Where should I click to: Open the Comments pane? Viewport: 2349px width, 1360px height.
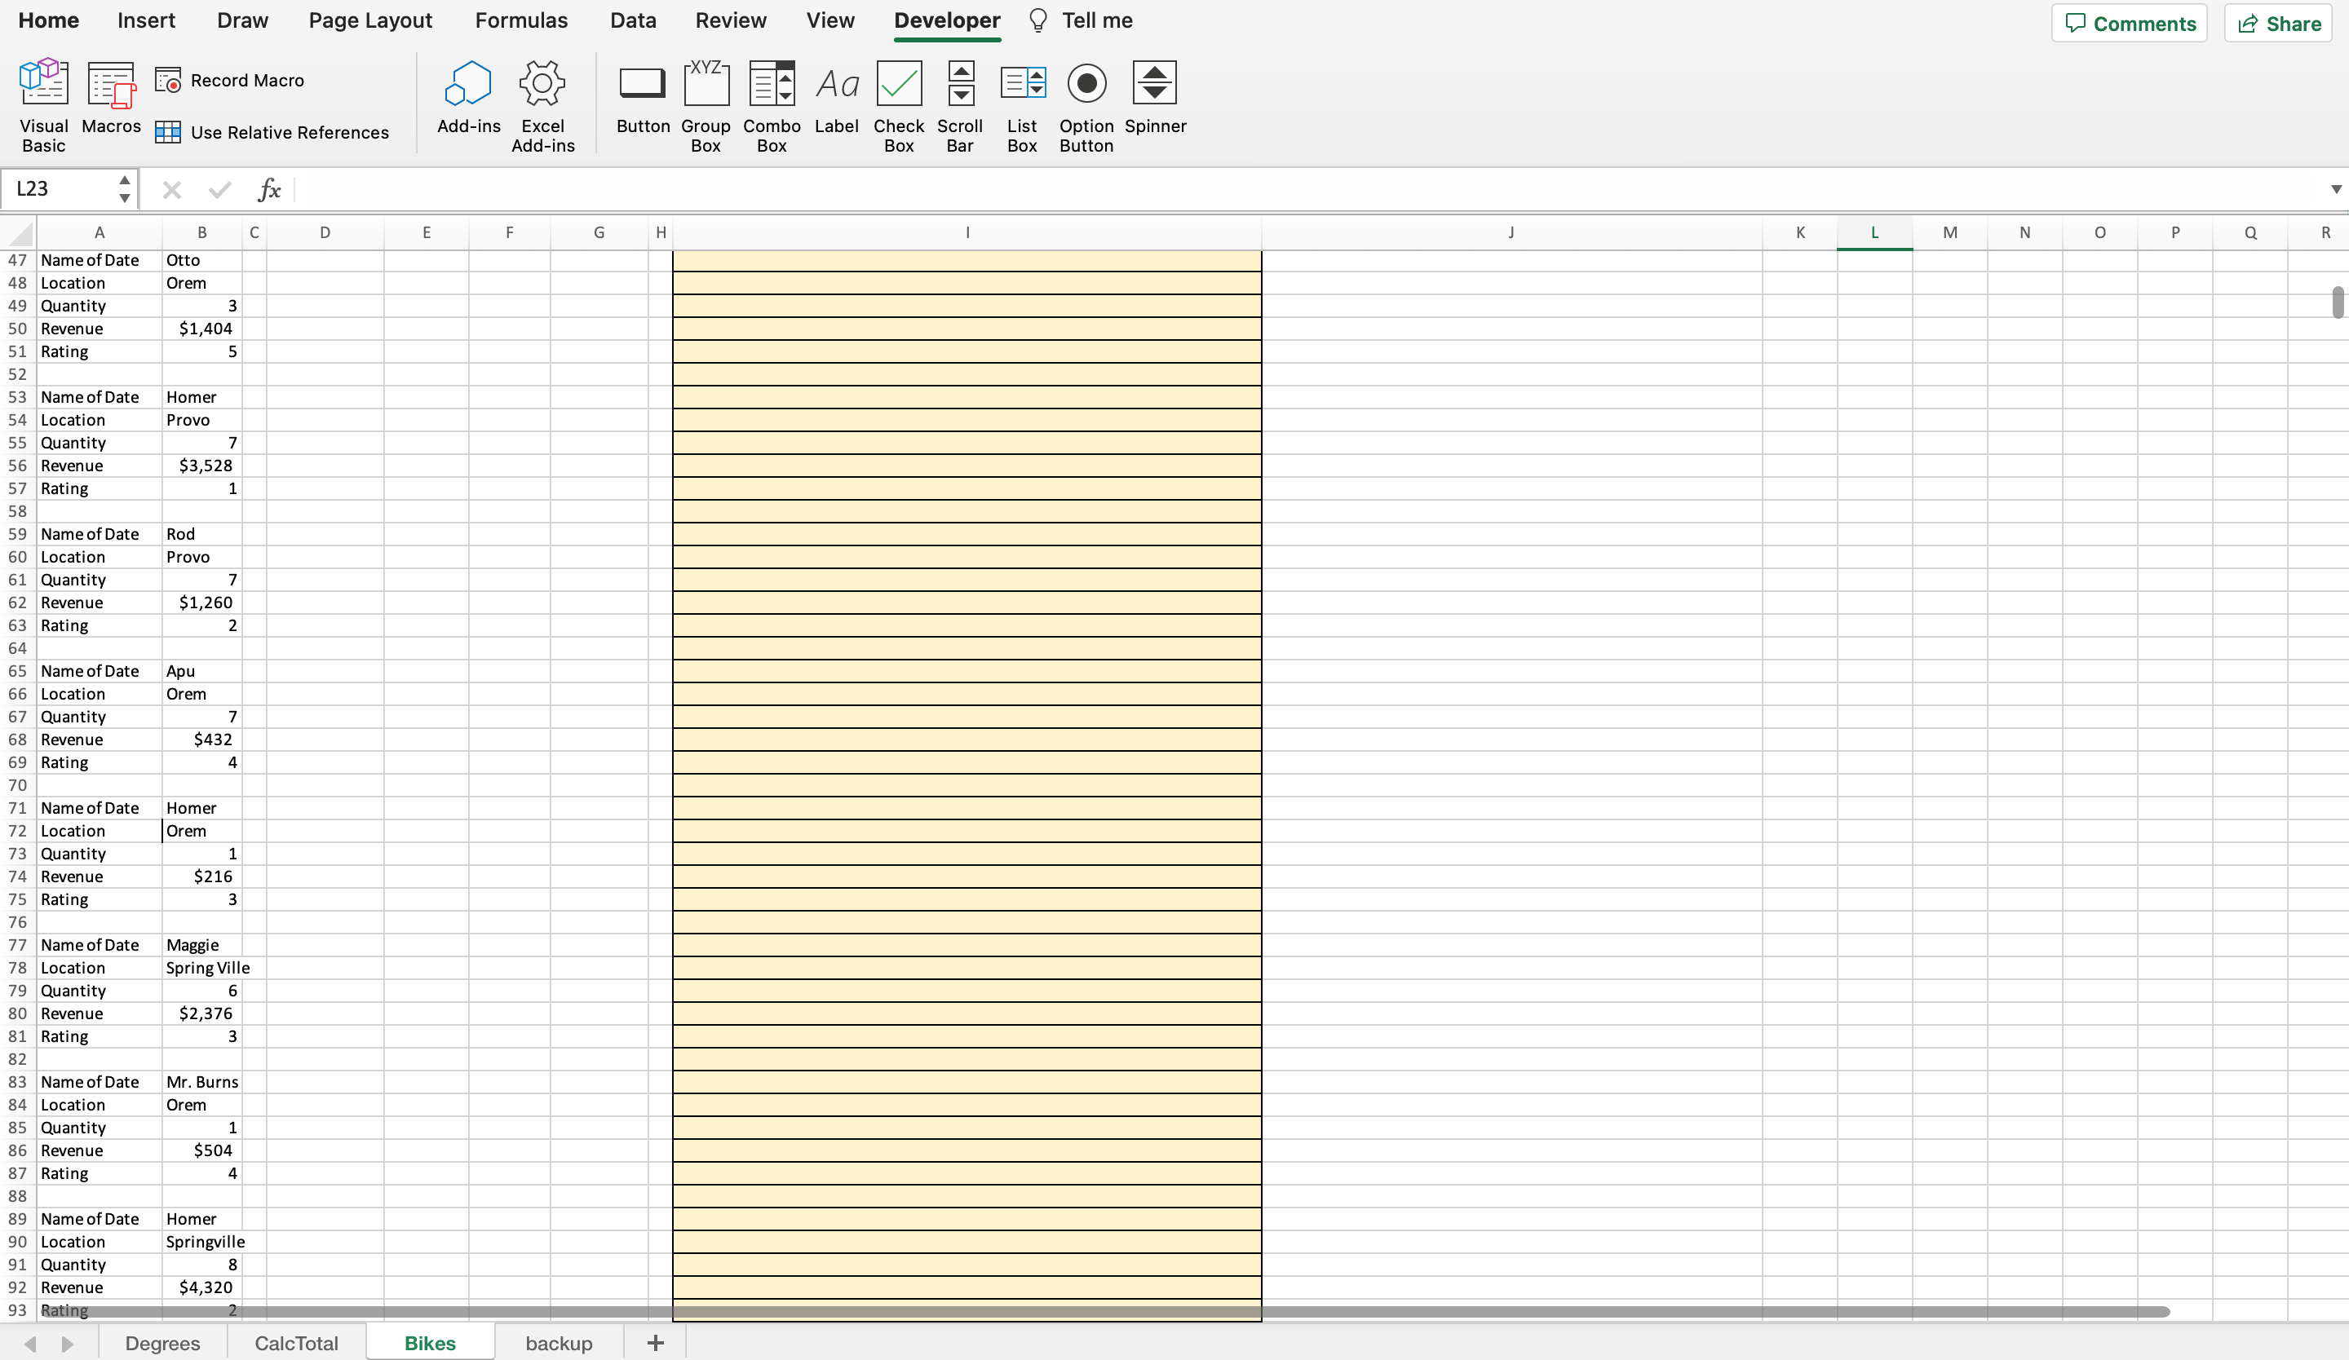coord(2130,22)
